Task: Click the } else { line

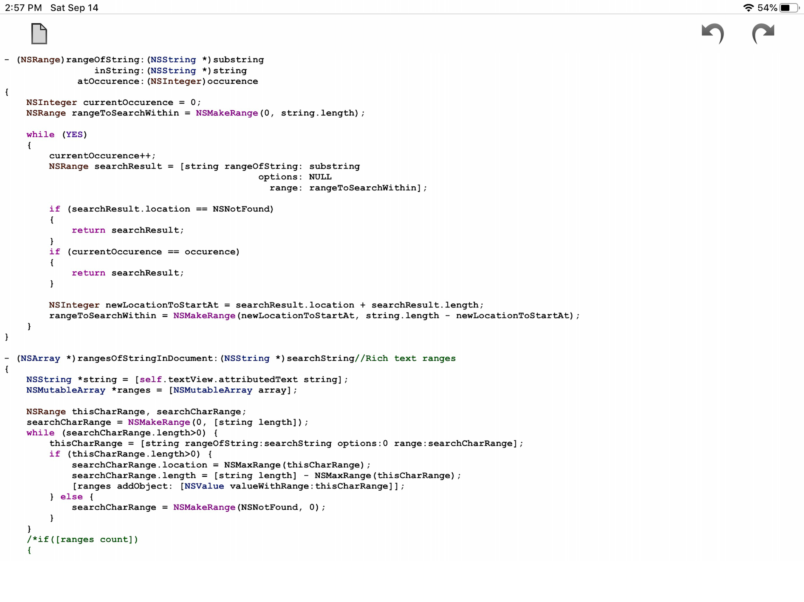Action: coord(72,497)
